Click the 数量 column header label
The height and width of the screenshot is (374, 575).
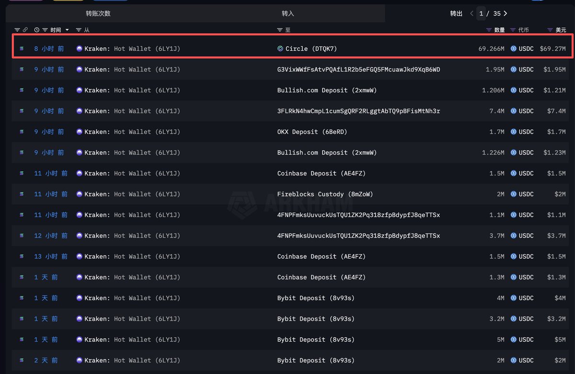pyautogui.click(x=499, y=30)
